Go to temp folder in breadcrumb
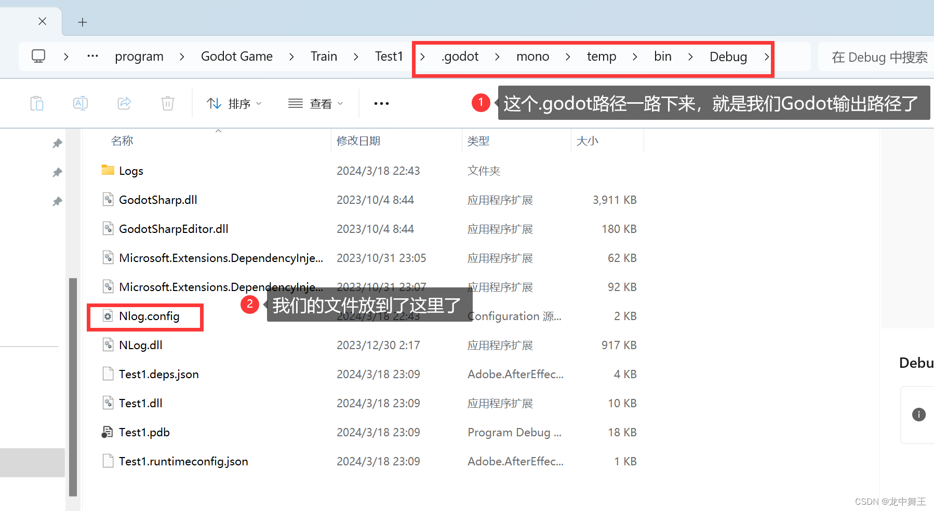The width and height of the screenshot is (934, 511). click(x=602, y=57)
